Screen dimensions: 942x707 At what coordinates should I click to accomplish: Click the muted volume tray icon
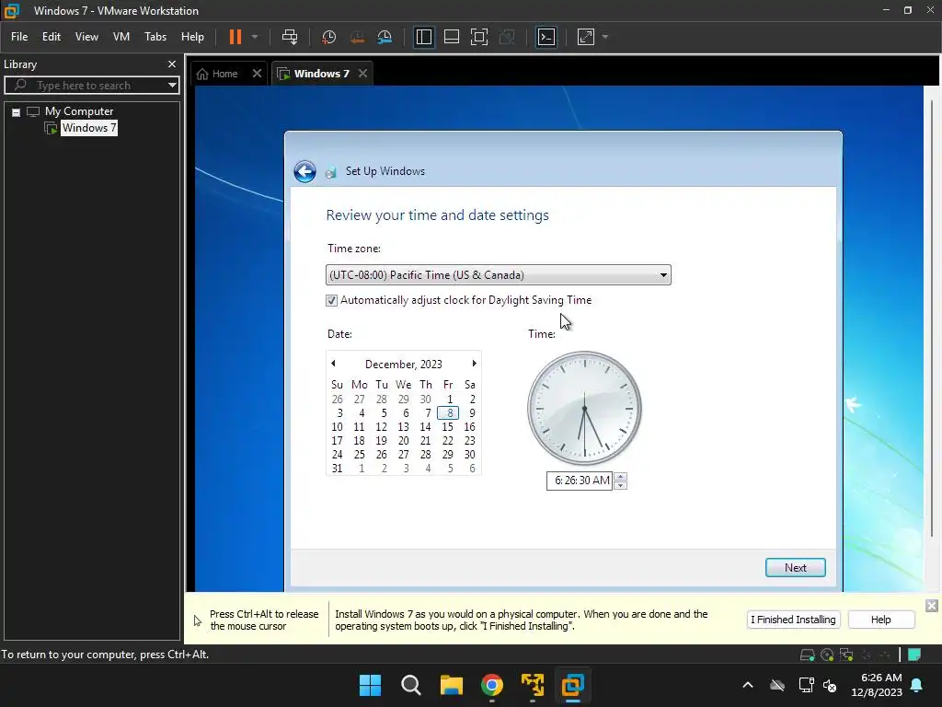coord(830,685)
